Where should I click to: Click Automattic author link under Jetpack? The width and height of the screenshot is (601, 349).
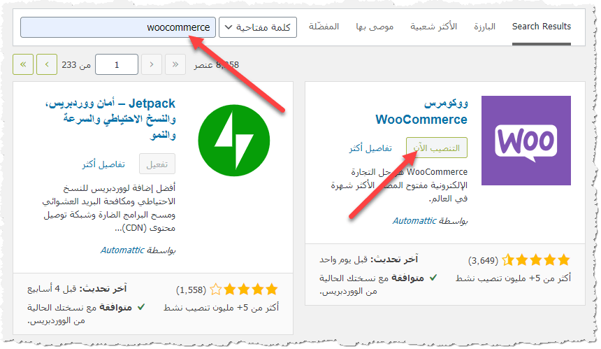(x=122, y=250)
